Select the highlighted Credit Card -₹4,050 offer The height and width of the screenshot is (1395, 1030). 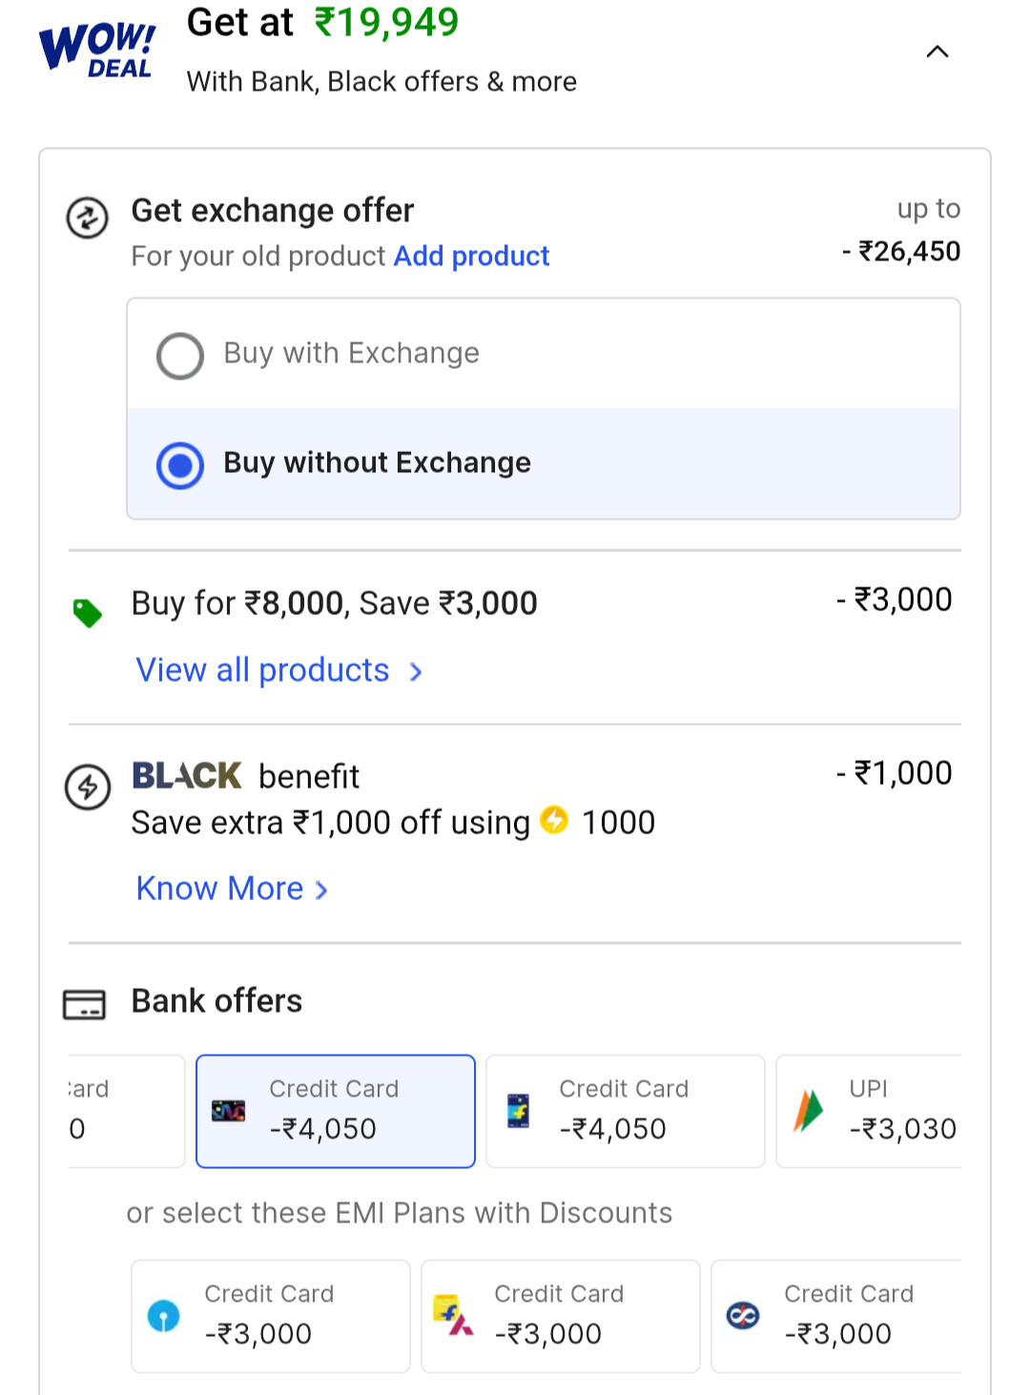(x=336, y=1111)
